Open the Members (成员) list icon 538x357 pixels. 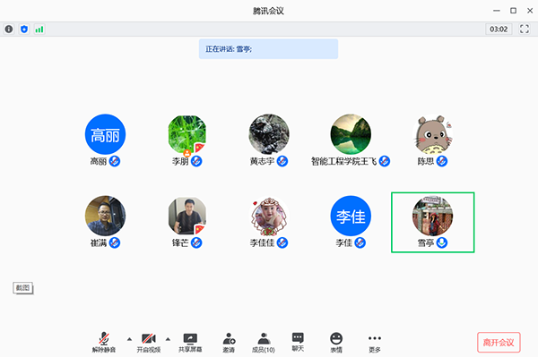click(x=263, y=343)
